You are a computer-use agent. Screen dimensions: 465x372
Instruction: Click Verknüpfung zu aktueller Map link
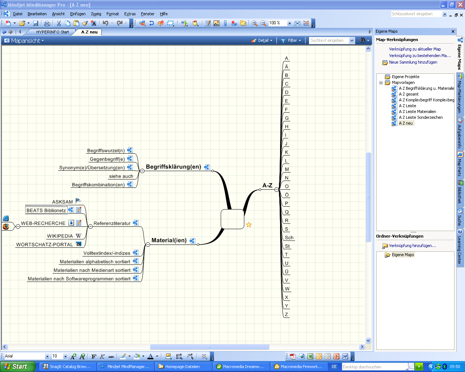coord(415,49)
